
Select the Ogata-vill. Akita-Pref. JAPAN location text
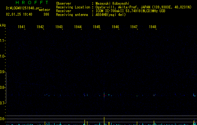(143, 7)
